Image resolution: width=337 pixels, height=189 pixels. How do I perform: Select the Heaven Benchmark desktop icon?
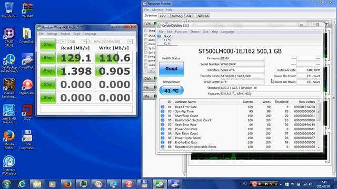(x=9, y=88)
